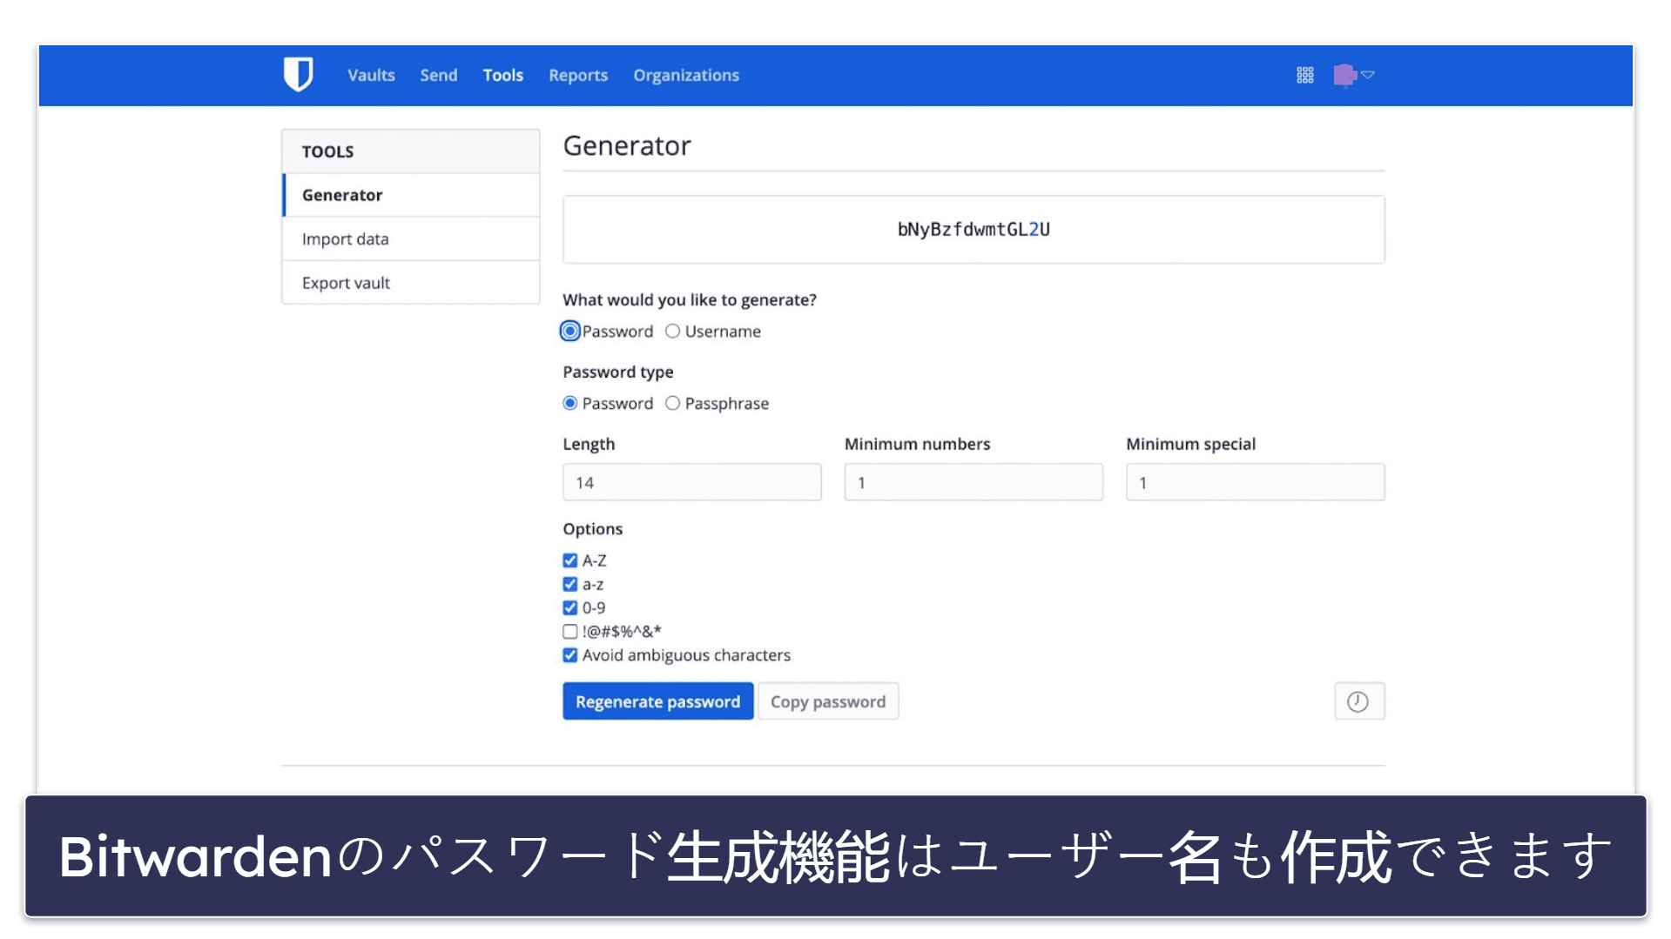Screen dimensions: 1671x939
Task: Focus the Minimum numbers field
Action: point(974,482)
